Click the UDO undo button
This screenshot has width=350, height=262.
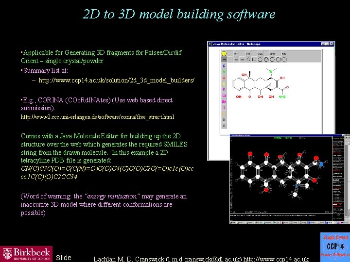pos(272,54)
